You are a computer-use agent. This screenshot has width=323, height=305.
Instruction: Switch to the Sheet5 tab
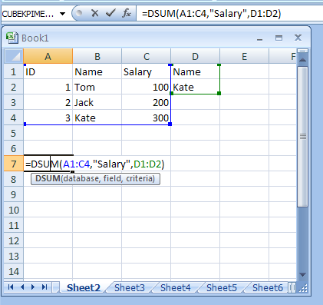coord(222,287)
